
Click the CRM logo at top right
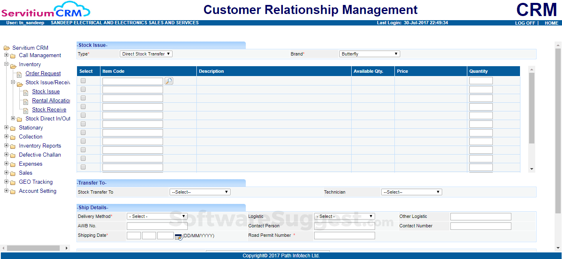pos(536,9)
